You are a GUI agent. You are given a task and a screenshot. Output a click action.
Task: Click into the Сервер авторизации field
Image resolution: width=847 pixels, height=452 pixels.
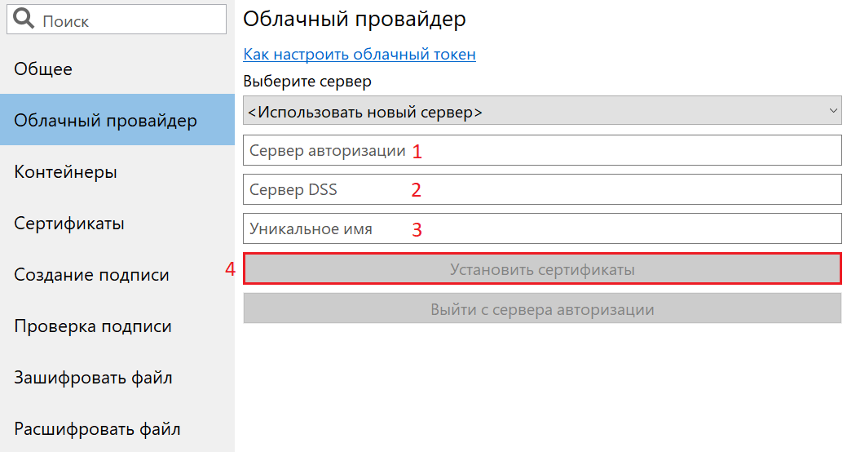542,150
